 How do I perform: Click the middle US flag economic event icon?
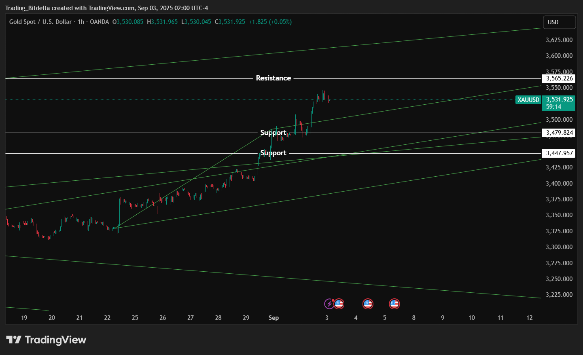[368, 304]
